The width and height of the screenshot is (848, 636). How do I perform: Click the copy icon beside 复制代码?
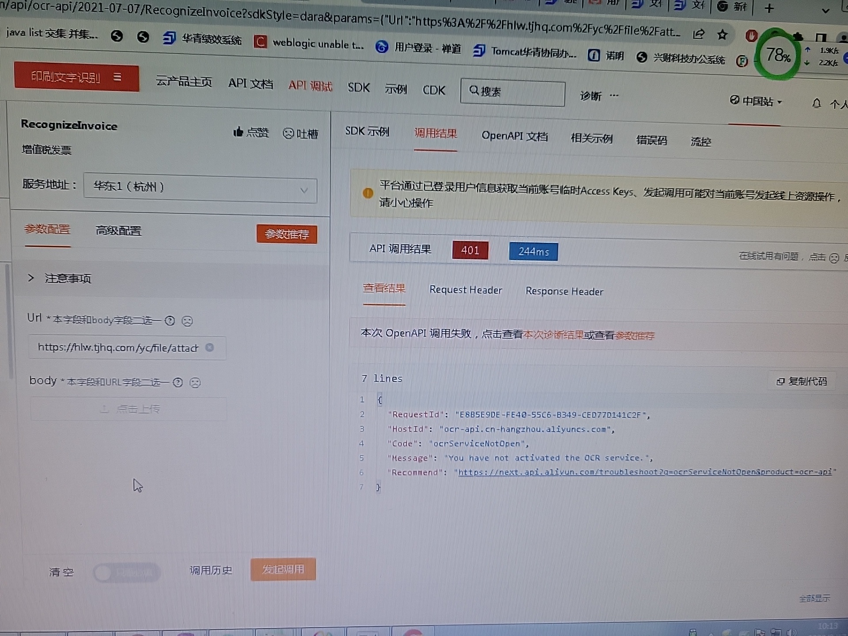[780, 381]
